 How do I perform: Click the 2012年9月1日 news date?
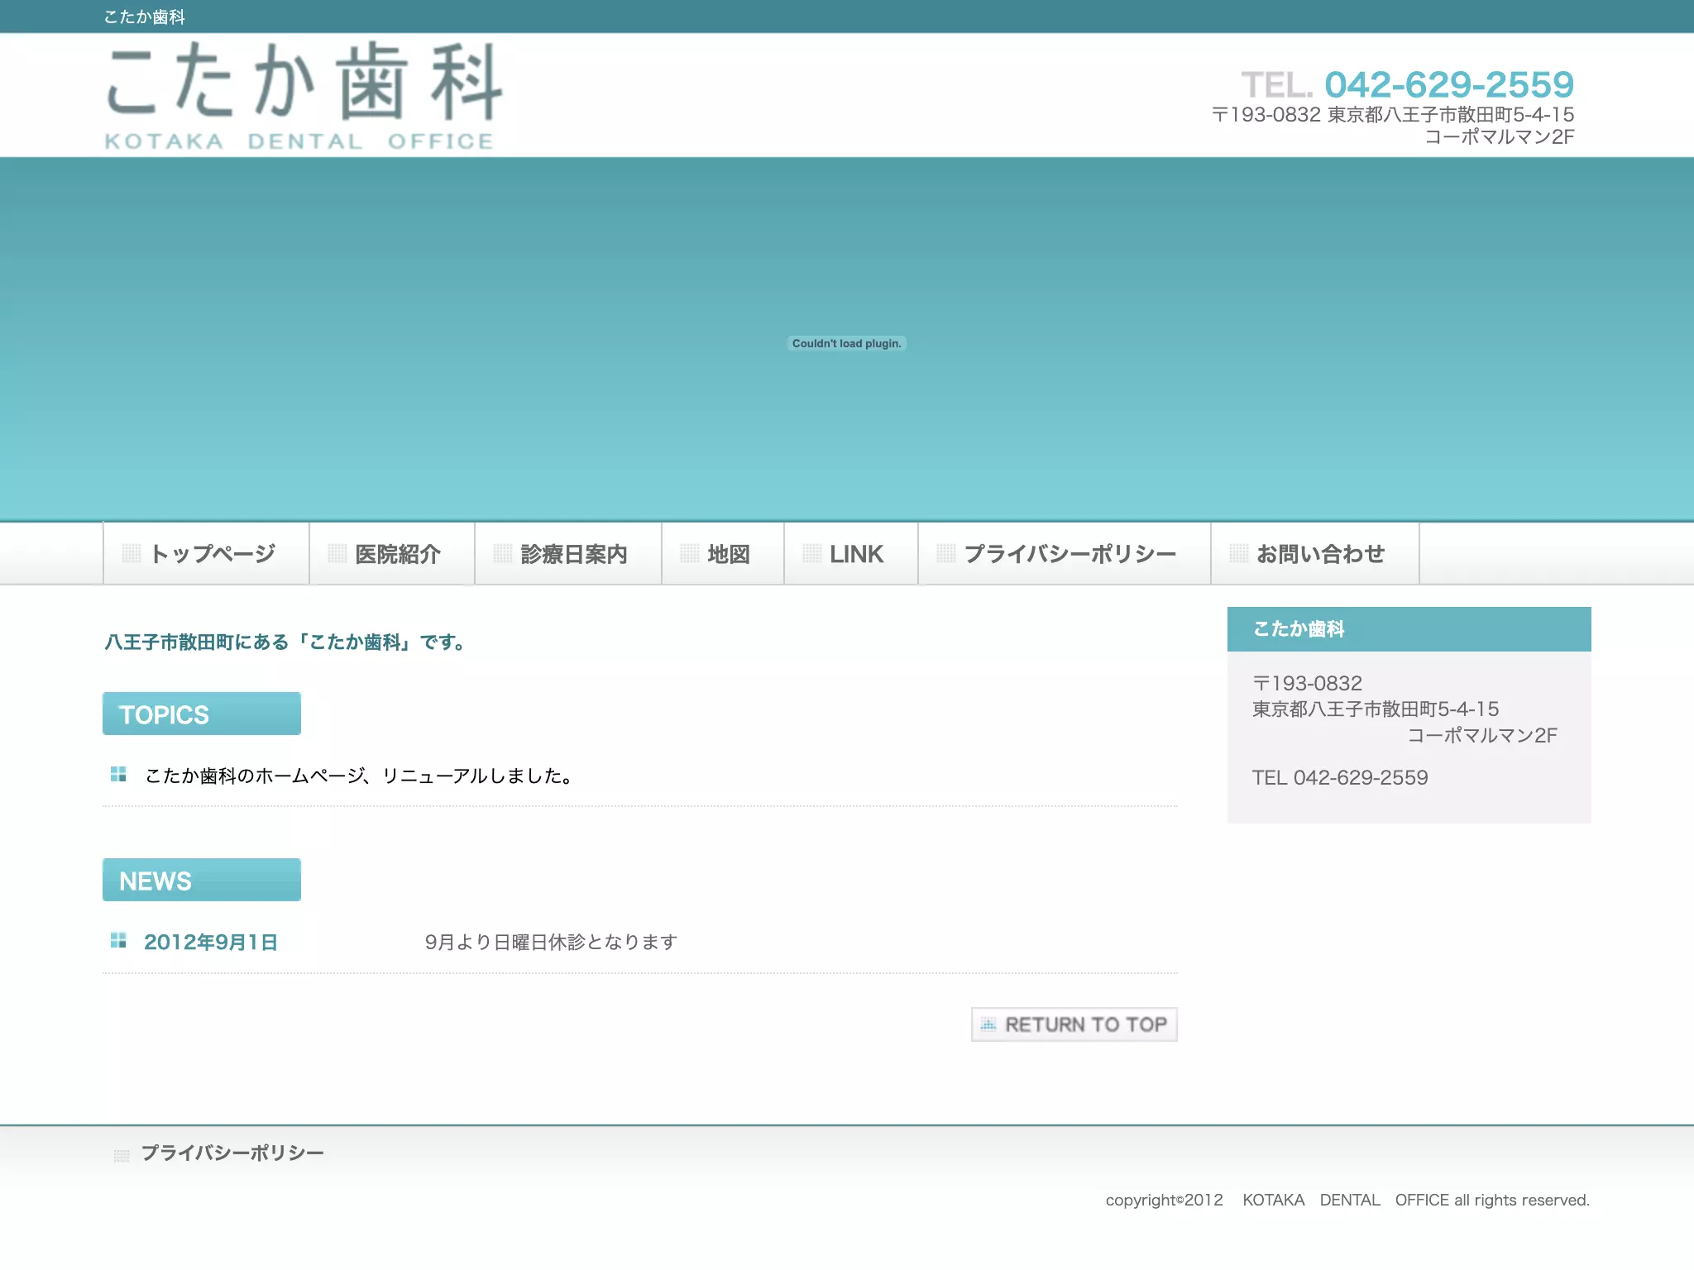pos(211,942)
